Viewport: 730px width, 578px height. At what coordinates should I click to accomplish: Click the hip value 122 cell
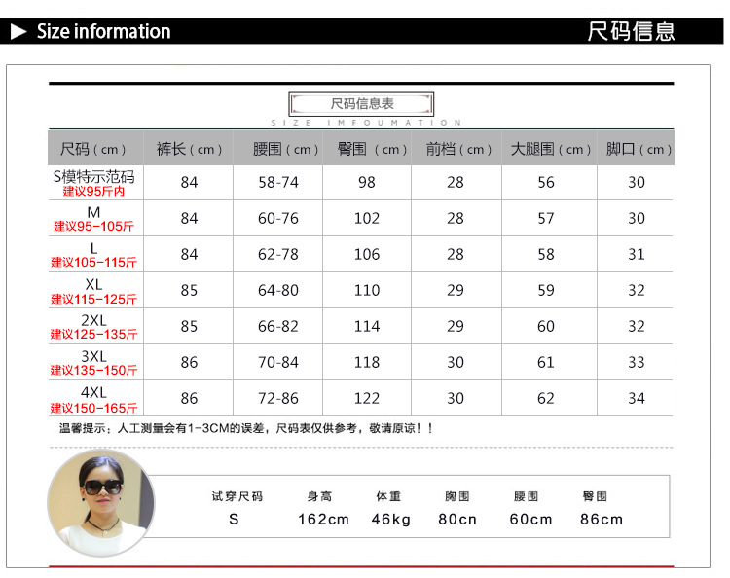coord(367,398)
